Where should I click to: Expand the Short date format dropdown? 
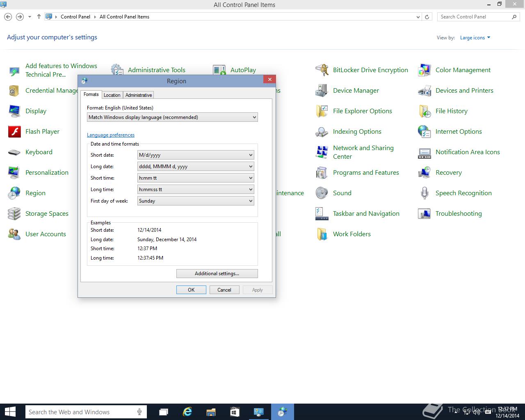(196, 155)
